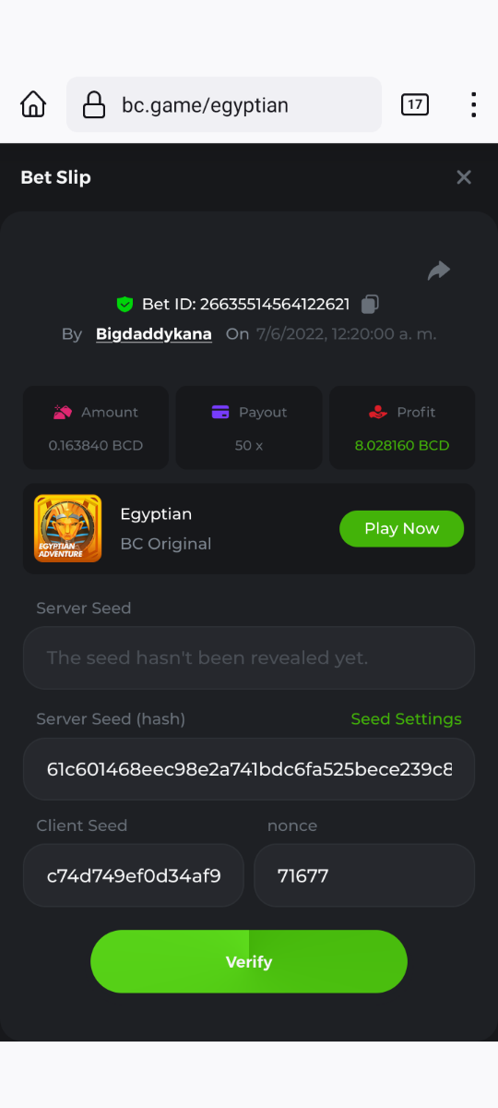The image size is (498, 1108).
Task: Share the bet using arrow icon
Action: coord(439,270)
